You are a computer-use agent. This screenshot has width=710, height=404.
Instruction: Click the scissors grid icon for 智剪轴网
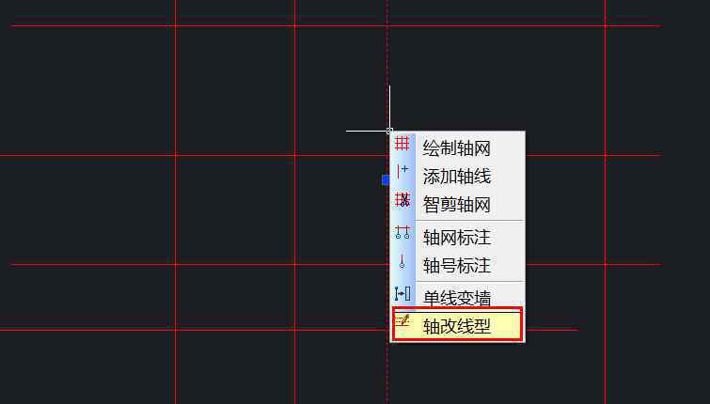tap(402, 199)
